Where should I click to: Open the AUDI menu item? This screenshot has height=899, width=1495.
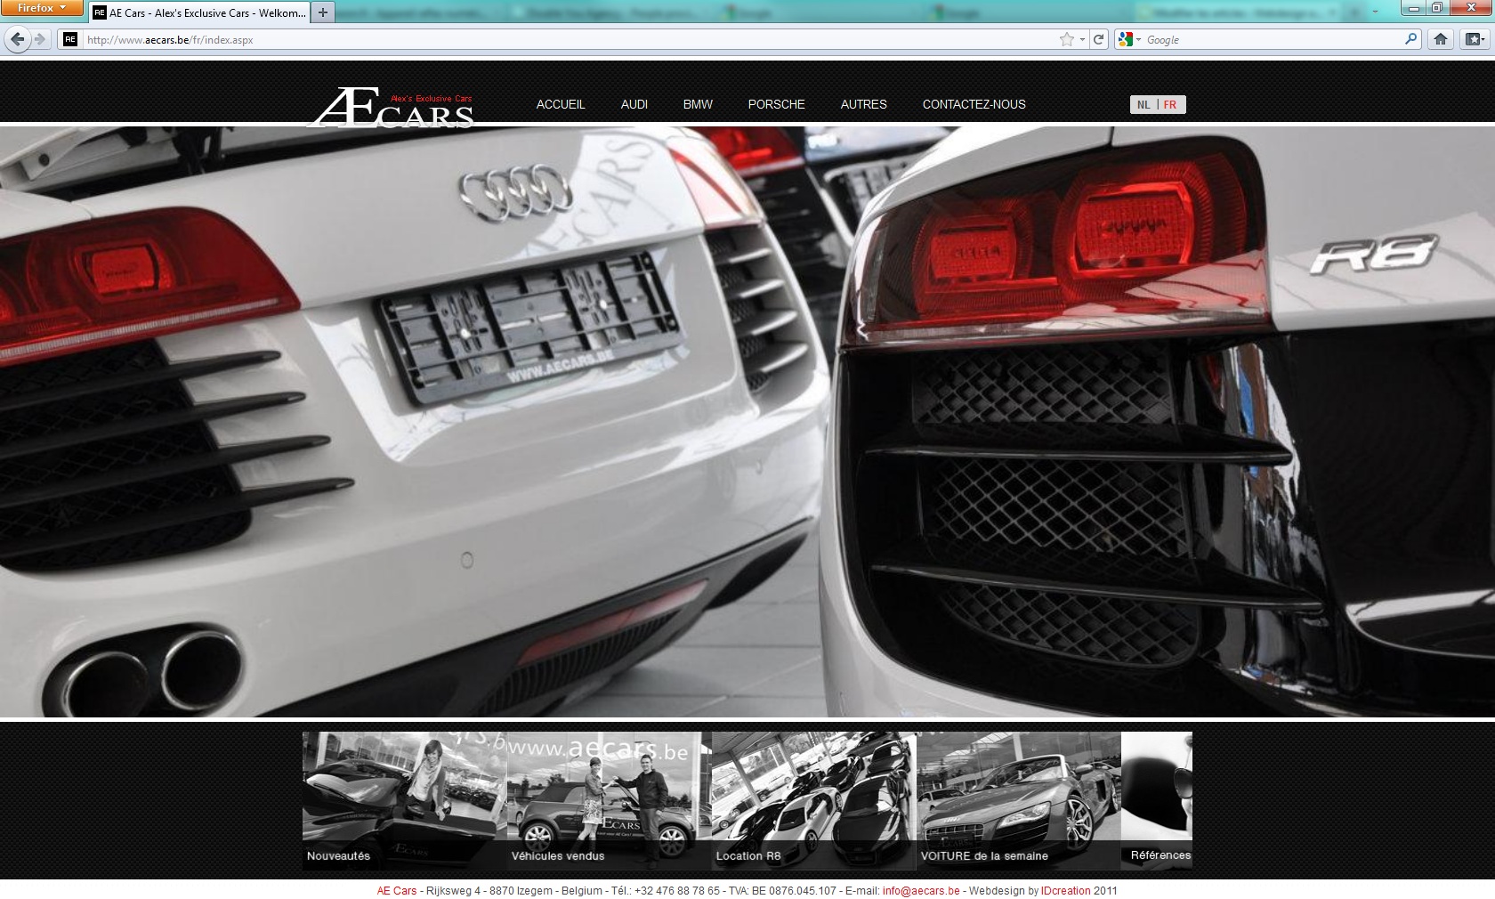point(634,104)
